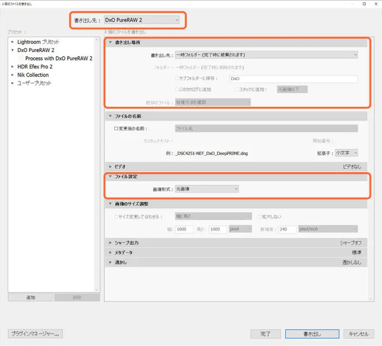This screenshot has width=382, height=346.
Task: Collapse the ファイルの名前 section
Action: pyautogui.click(x=110, y=116)
